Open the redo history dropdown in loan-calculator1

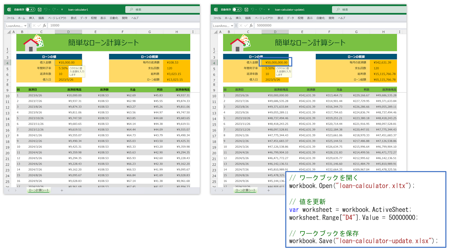pyautogui.click(x=57, y=10)
